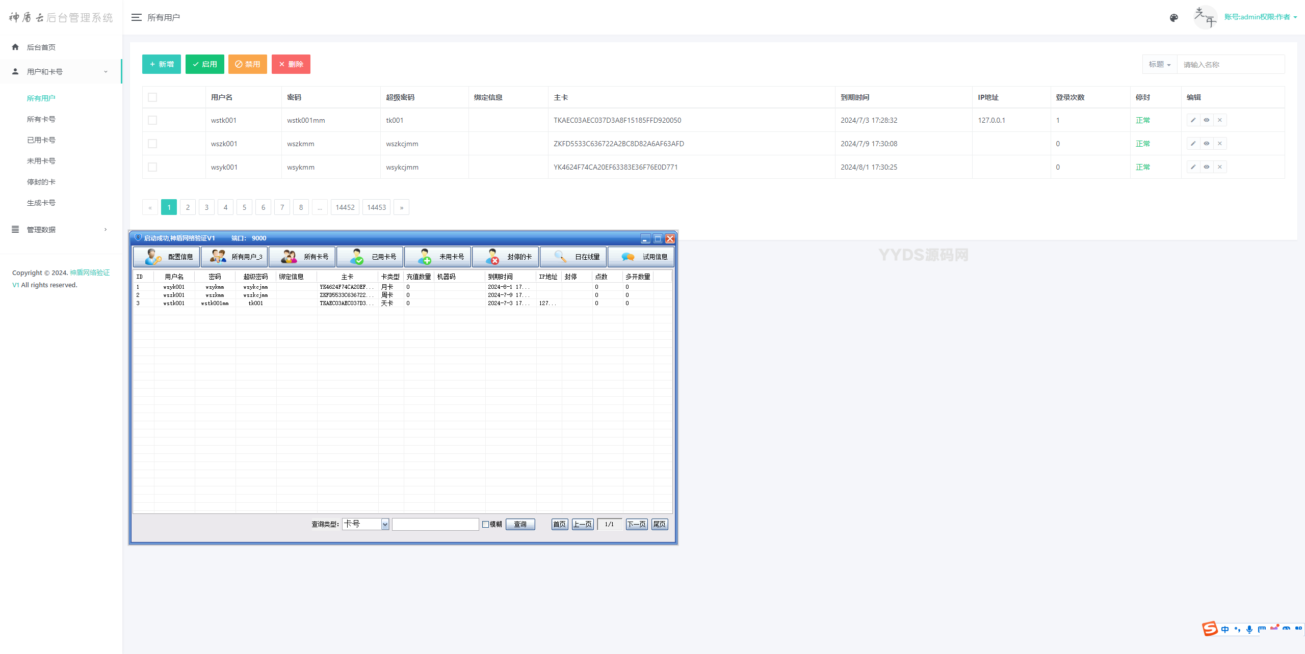Open 试用信息 toolbar button
The image size is (1305, 654).
click(x=641, y=257)
